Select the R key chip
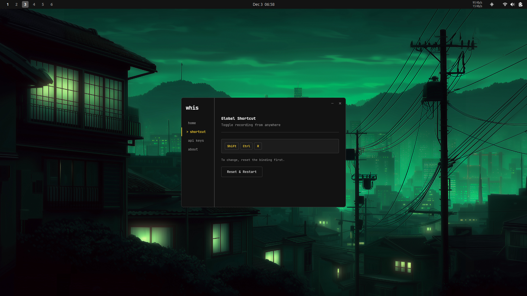Screen dimensions: 527x296 click(x=258, y=146)
